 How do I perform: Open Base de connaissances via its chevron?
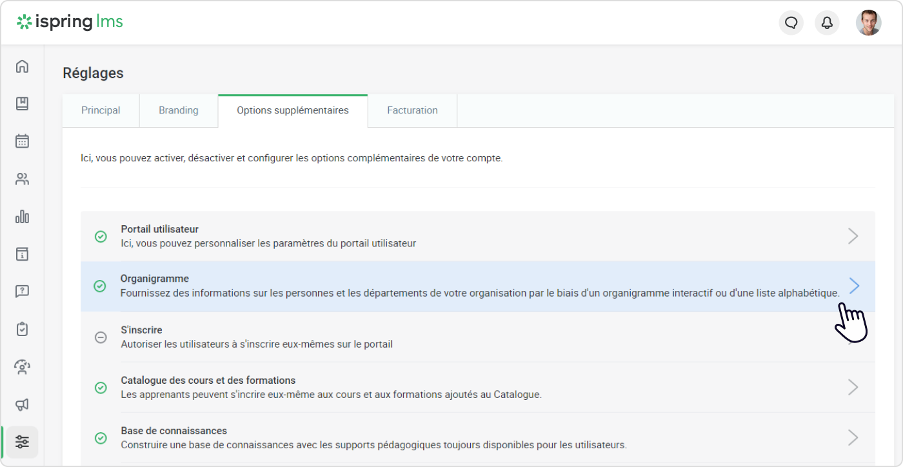[853, 437]
